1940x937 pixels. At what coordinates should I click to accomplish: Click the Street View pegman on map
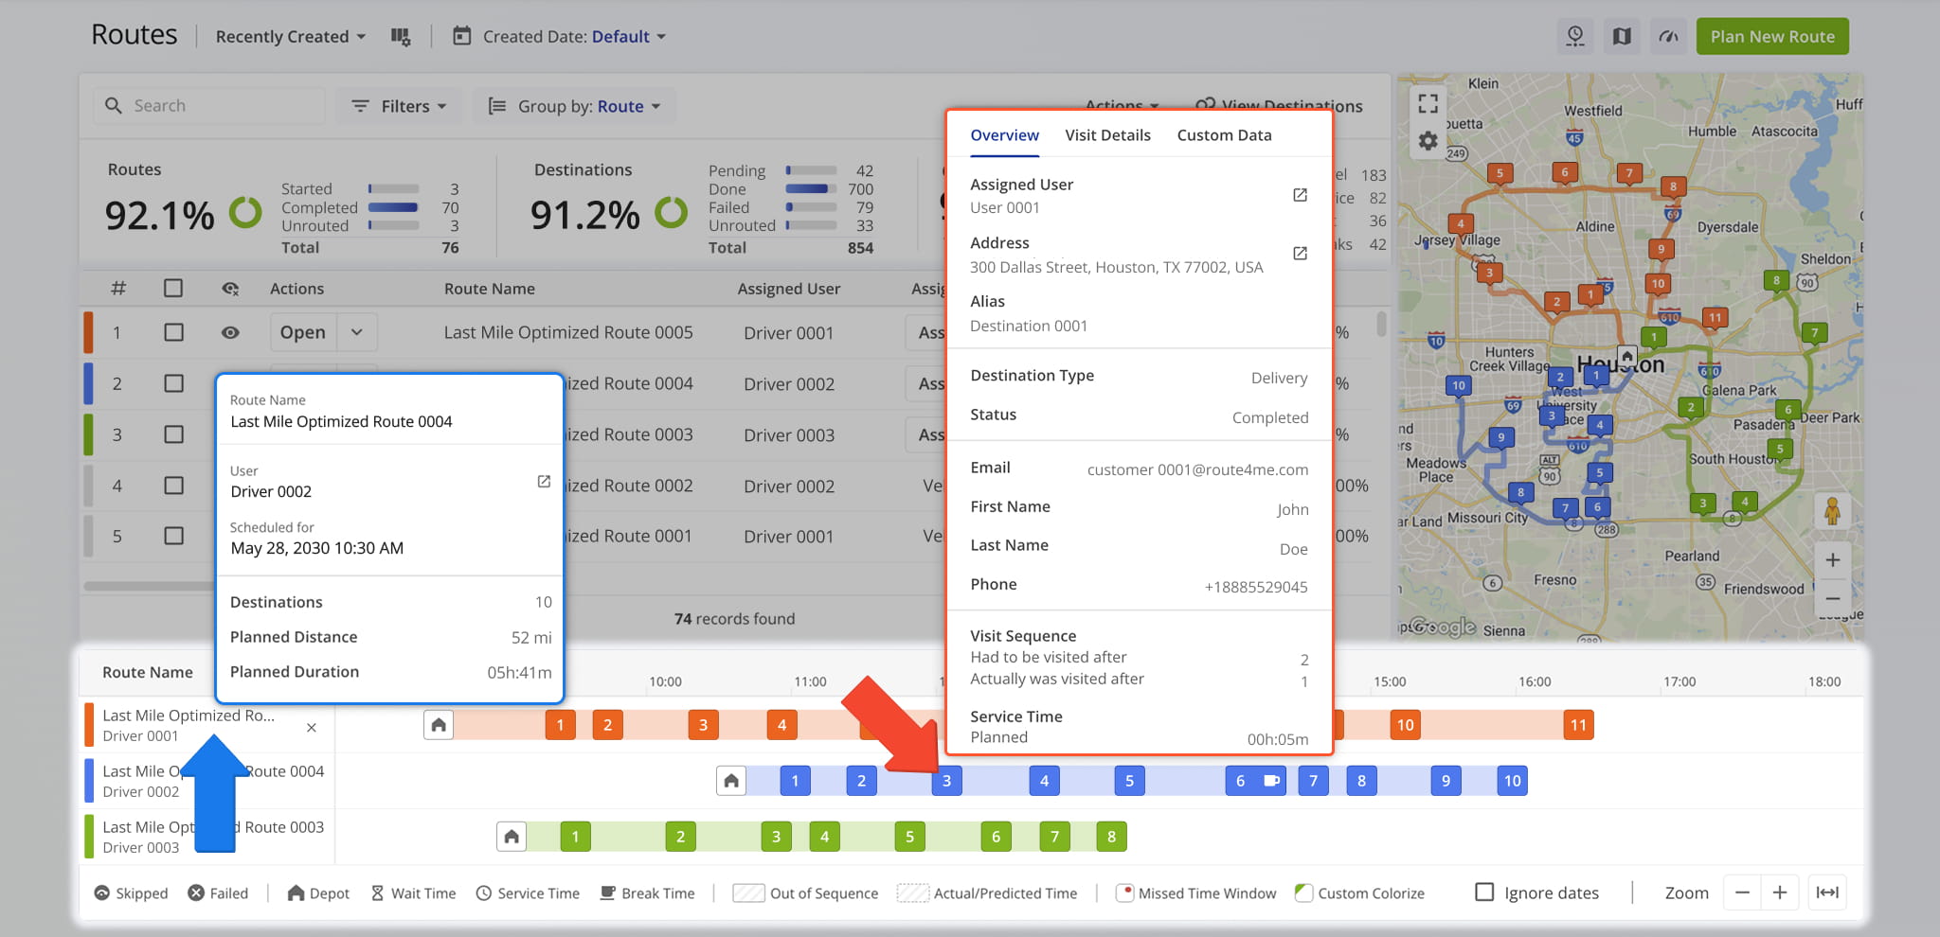coord(1832,511)
